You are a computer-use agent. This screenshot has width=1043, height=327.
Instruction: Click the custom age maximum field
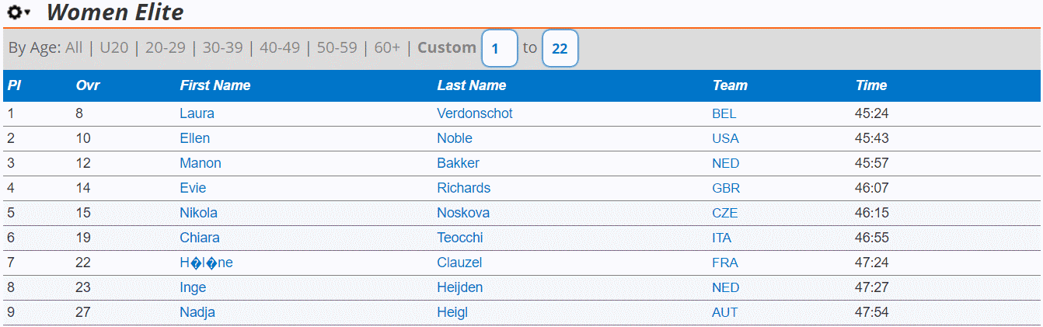point(560,48)
